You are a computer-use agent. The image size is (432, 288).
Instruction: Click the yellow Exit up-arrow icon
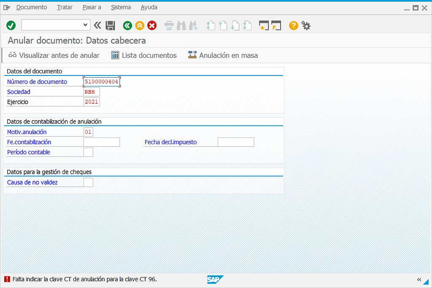(140, 26)
